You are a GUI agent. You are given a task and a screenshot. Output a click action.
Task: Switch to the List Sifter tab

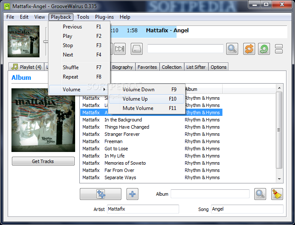point(196,67)
